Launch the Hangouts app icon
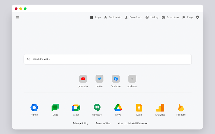215x134 pixels. coord(97,108)
